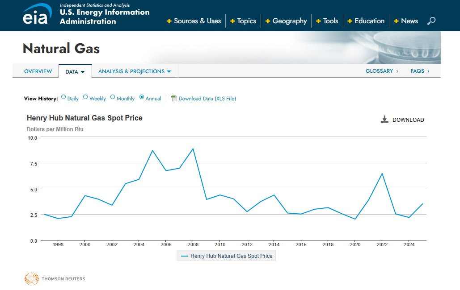Click the 2008 price peak on chart
The height and width of the screenshot is (290, 460).
coord(193,149)
